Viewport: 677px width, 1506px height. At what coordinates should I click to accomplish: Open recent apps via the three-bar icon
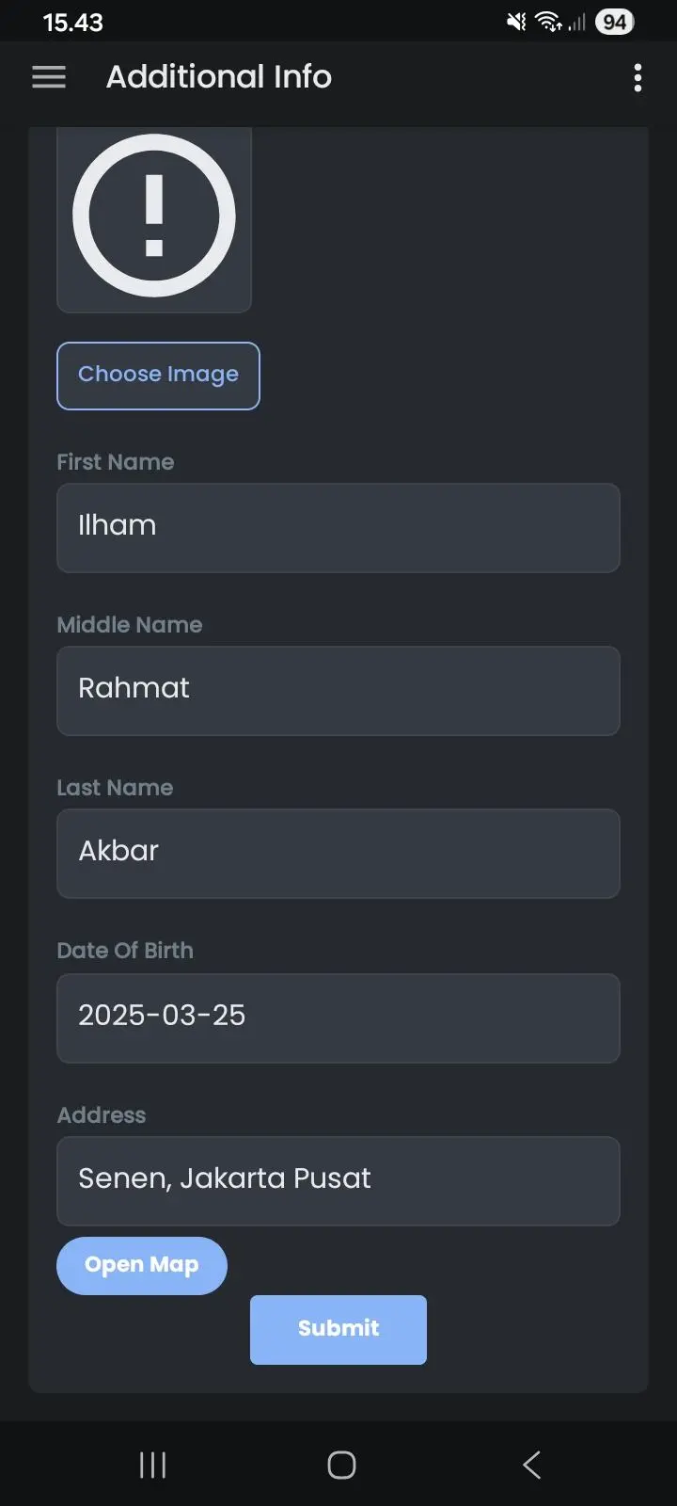point(152,1465)
